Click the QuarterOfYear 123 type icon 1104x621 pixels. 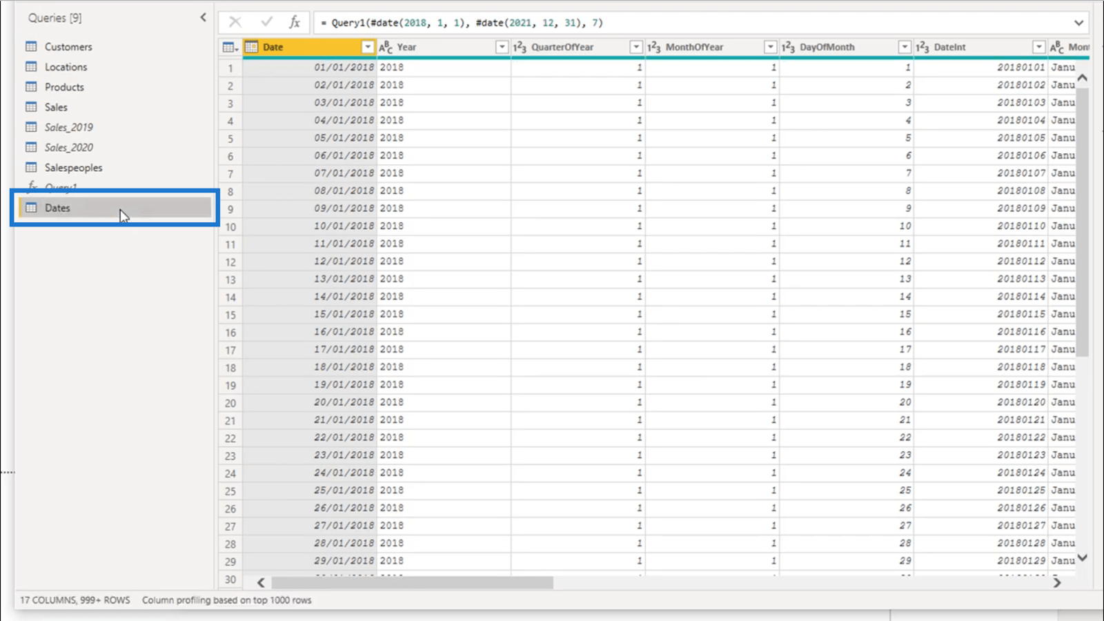coord(520,47)
